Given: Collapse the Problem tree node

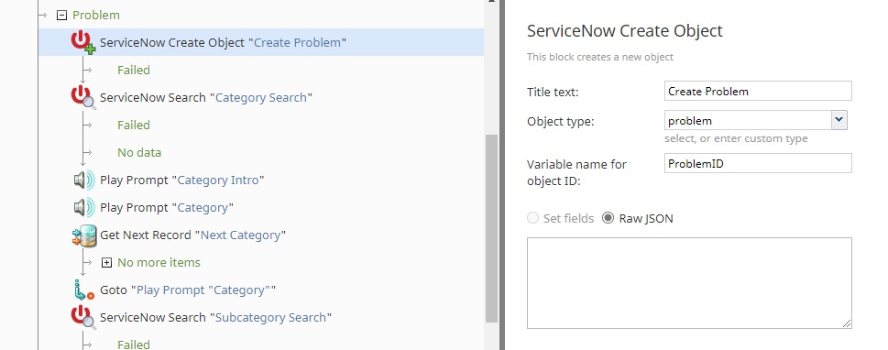Looking at the screenshot, I should (61, 16).
